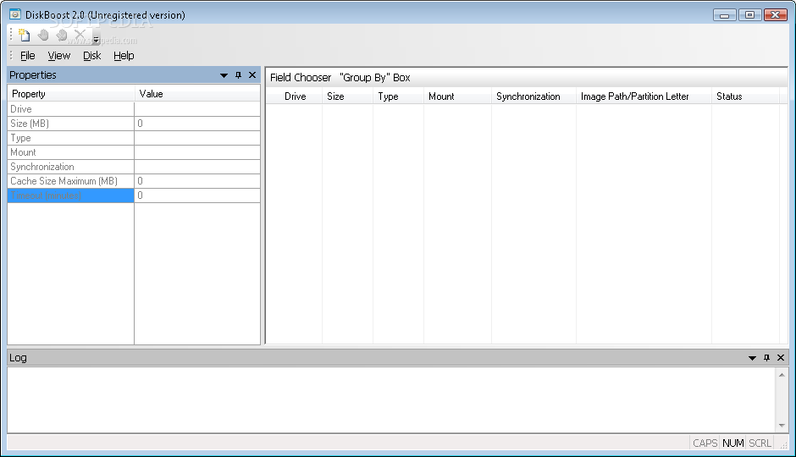This screenshot has width=796, height=457.
Task: Select the highlighted Timeout (minutes) property
Action: coord(71,195)
